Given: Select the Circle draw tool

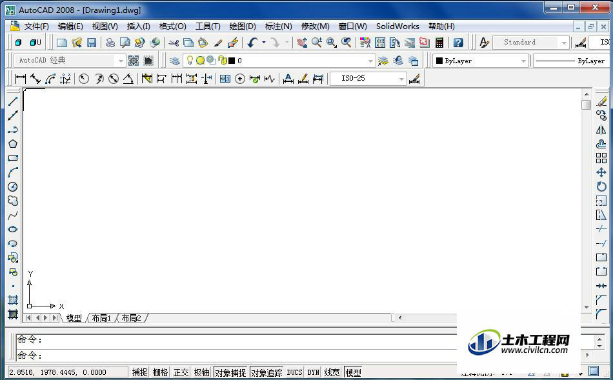Looking at the screenshot, I should pyautogui.click(x=13, y=186).
